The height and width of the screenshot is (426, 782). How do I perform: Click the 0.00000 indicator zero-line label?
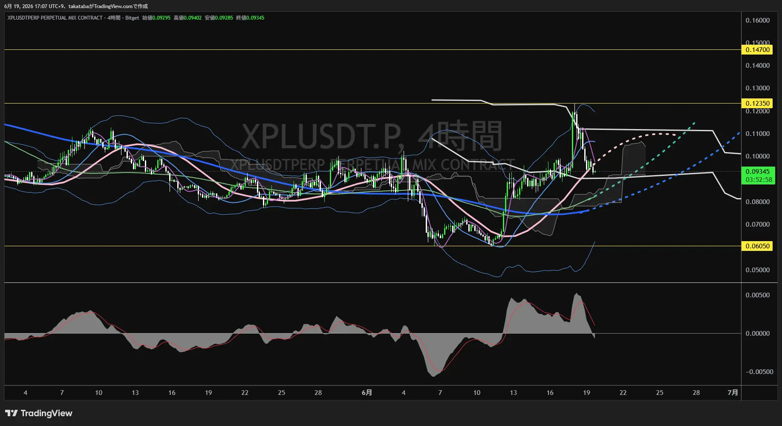click(757, 334)
